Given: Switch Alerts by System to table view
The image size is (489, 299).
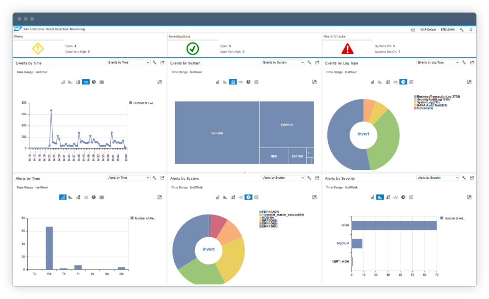Looking at the screenshot, I should click(256, 197).
